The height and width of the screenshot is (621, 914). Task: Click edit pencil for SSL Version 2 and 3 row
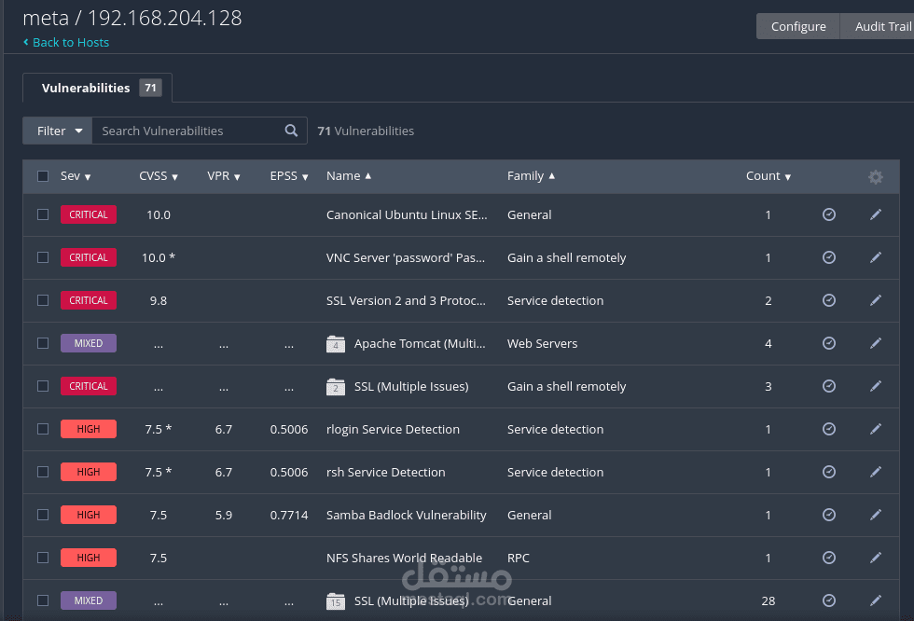(876, 300)
